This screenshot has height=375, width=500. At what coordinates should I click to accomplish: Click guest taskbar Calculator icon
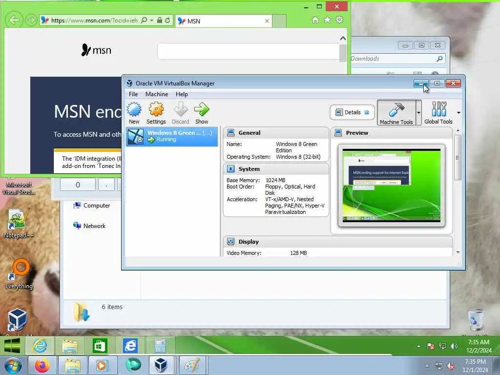(x=160, y=346)
